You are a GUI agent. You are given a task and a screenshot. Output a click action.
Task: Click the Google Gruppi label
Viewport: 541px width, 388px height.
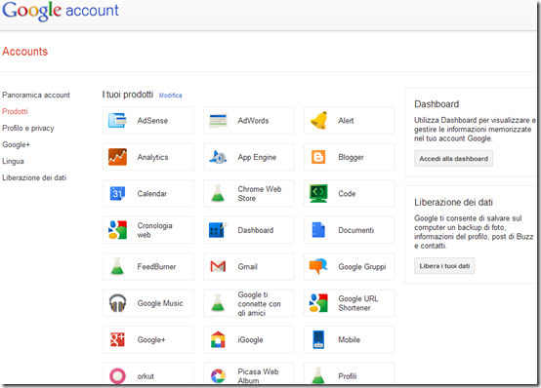[362, 267]
